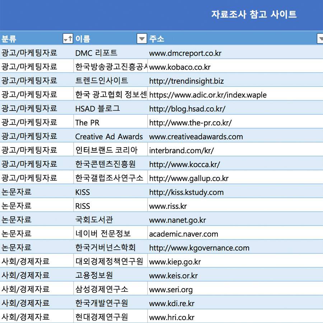
Task: Select 광고/마케팅자료 category in 한국콘텐츠진흥원 row
Action: coord(37,163)
